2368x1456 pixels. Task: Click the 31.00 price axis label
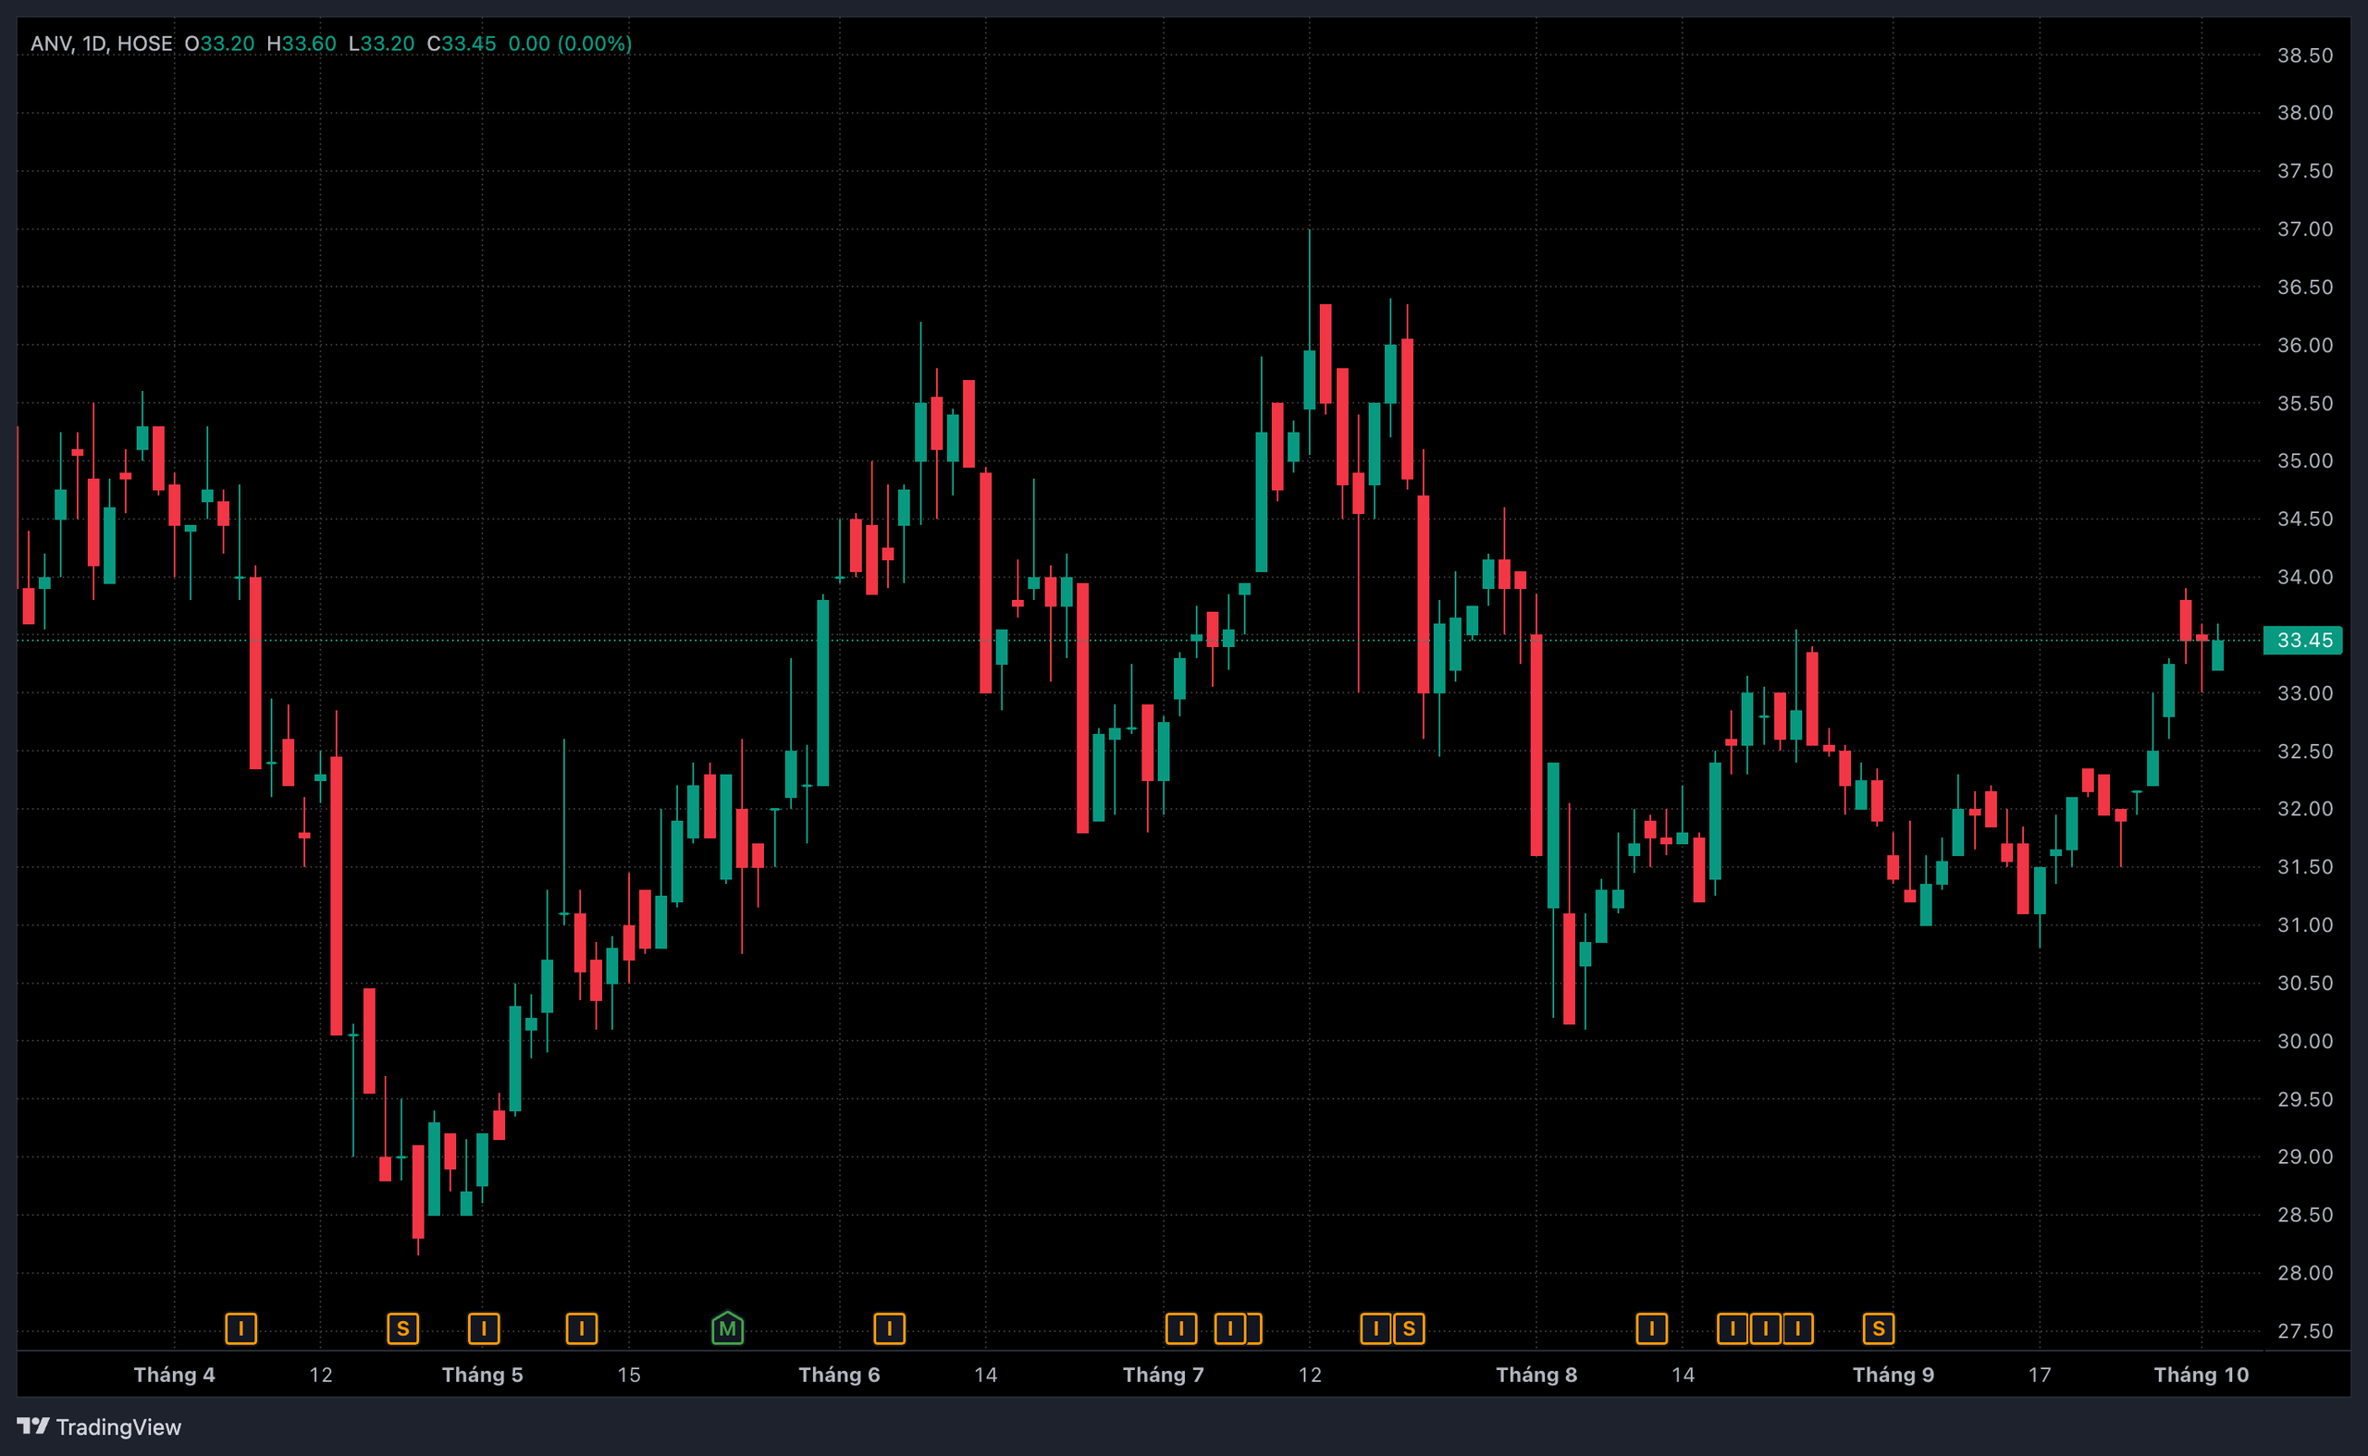coord(2304,924)
